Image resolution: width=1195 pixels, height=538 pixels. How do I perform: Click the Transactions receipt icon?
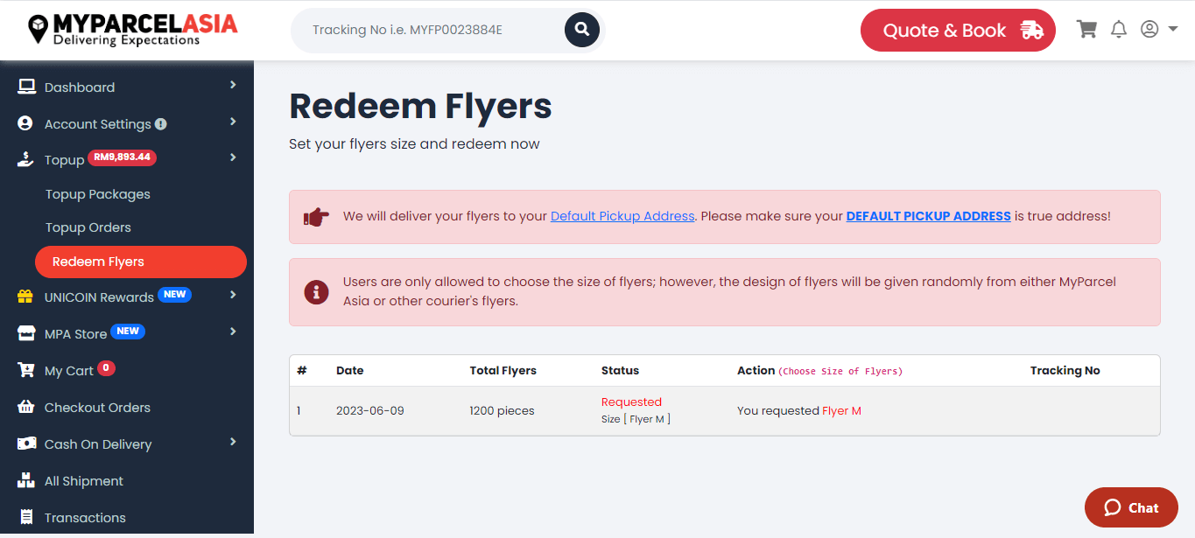click(26, 517)
